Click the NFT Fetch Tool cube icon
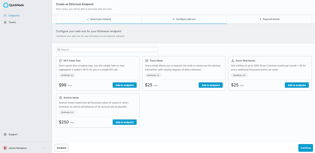Screen dimensions: 315x153 click(x=60, y=60)
